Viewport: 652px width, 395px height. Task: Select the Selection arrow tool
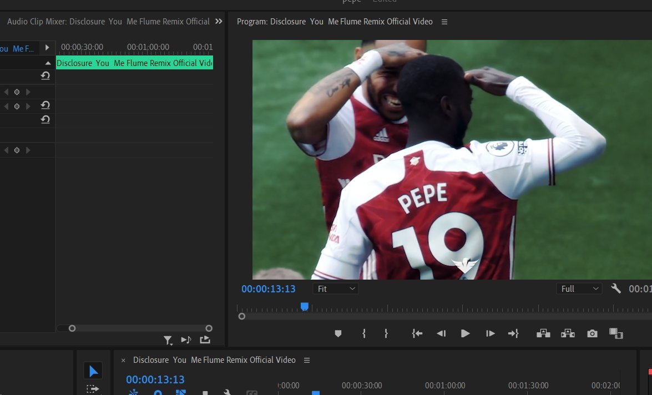pyautogui.click(x=93, y=371)
